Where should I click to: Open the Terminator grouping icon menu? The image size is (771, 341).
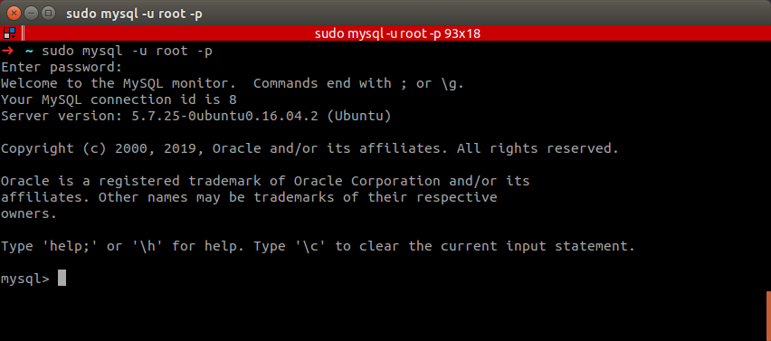tap(9, 33)
